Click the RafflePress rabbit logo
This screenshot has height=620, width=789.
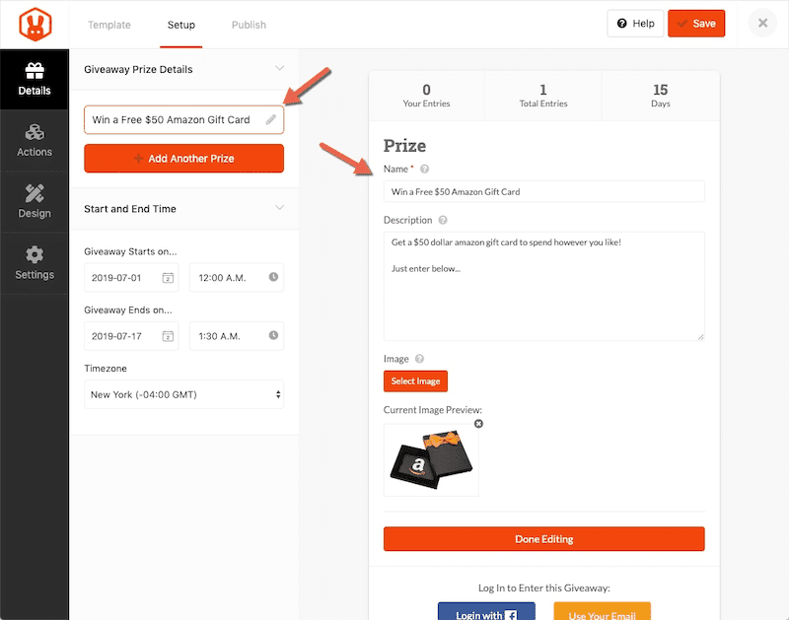[34, 24]
